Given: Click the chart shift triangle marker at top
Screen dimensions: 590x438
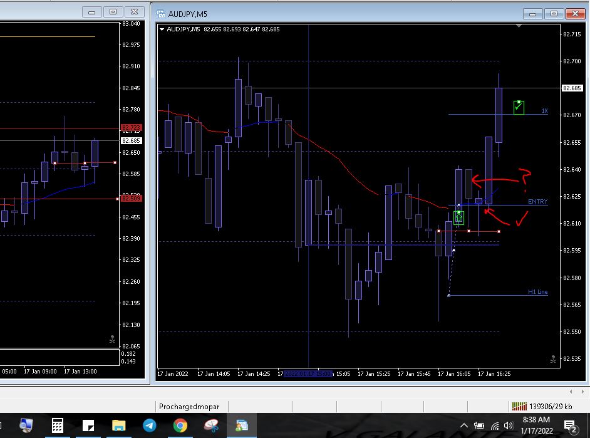Looking at the screenshot, I should pos(519,26).
